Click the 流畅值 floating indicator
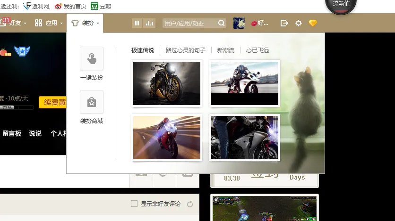The width and height of the screenshot is (395, 221). [x=341, y=5]
